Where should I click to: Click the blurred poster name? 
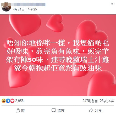29,5
